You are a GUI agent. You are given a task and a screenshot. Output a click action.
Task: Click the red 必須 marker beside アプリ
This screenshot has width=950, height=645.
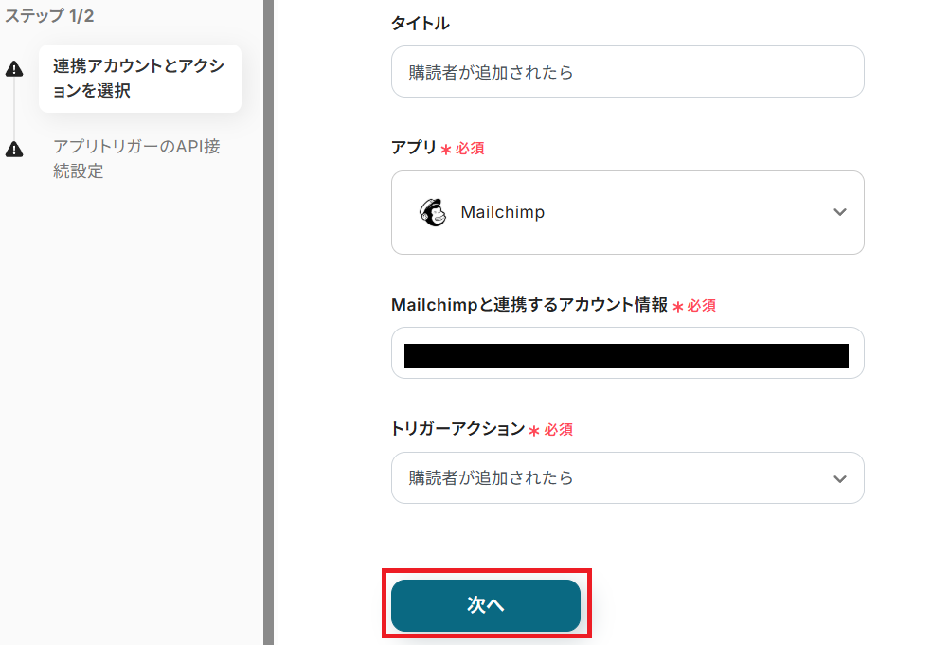click(x=469, y=149)
